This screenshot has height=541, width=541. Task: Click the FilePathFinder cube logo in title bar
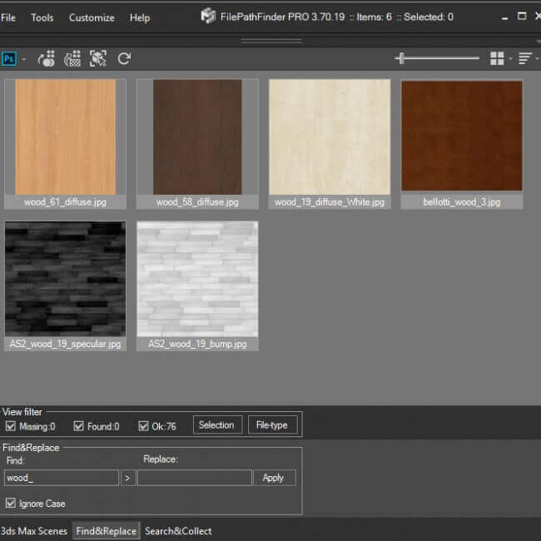(x=208, y=17)
